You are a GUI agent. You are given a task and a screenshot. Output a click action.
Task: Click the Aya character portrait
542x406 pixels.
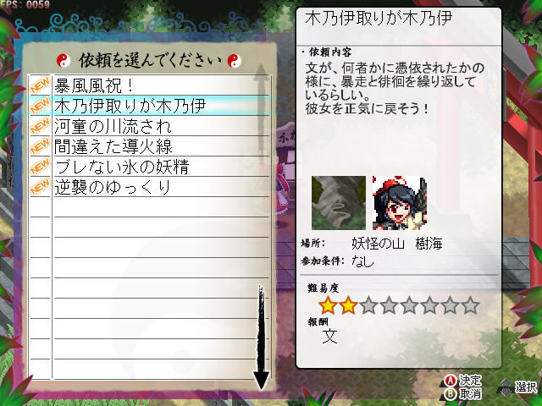click(x=400, y=203)
